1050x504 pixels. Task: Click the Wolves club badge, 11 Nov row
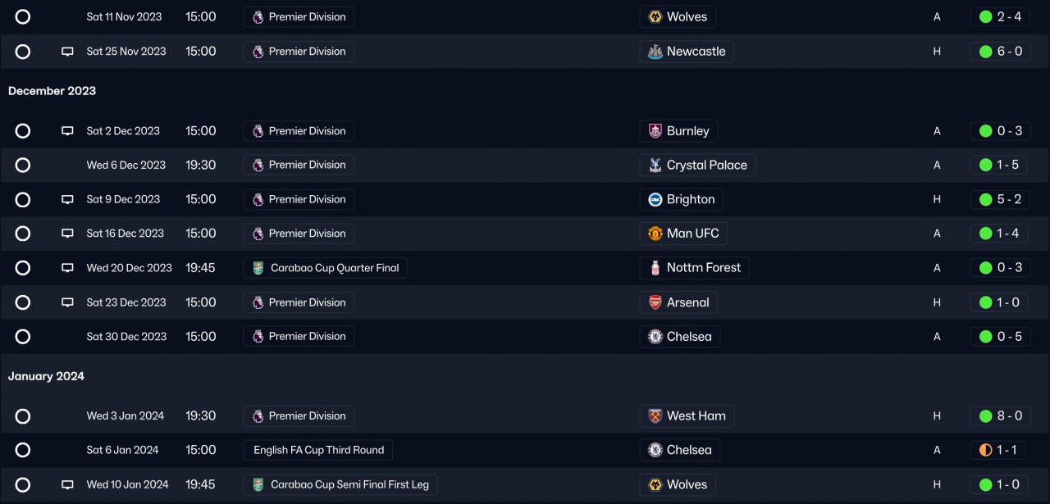655,17
